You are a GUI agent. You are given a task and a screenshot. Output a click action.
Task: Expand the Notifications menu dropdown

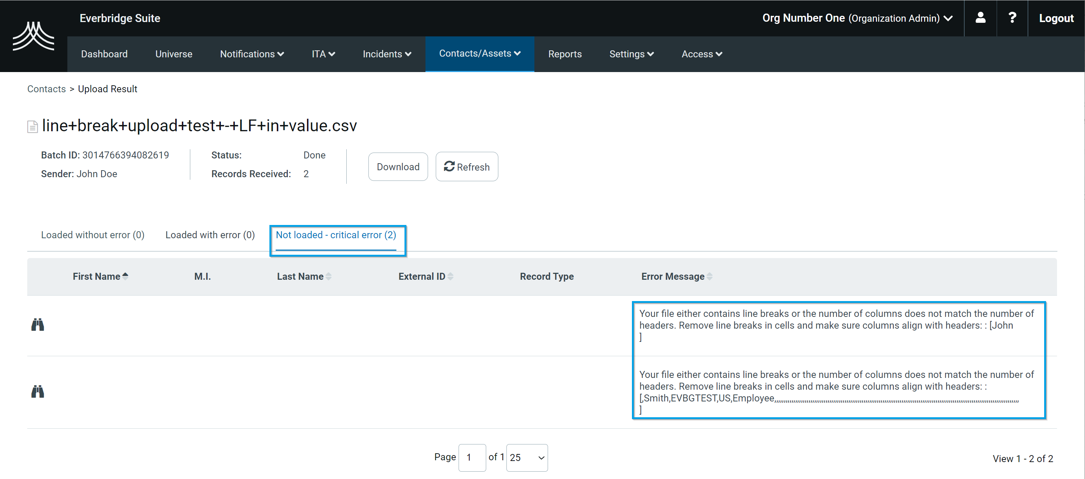(251, 54)
